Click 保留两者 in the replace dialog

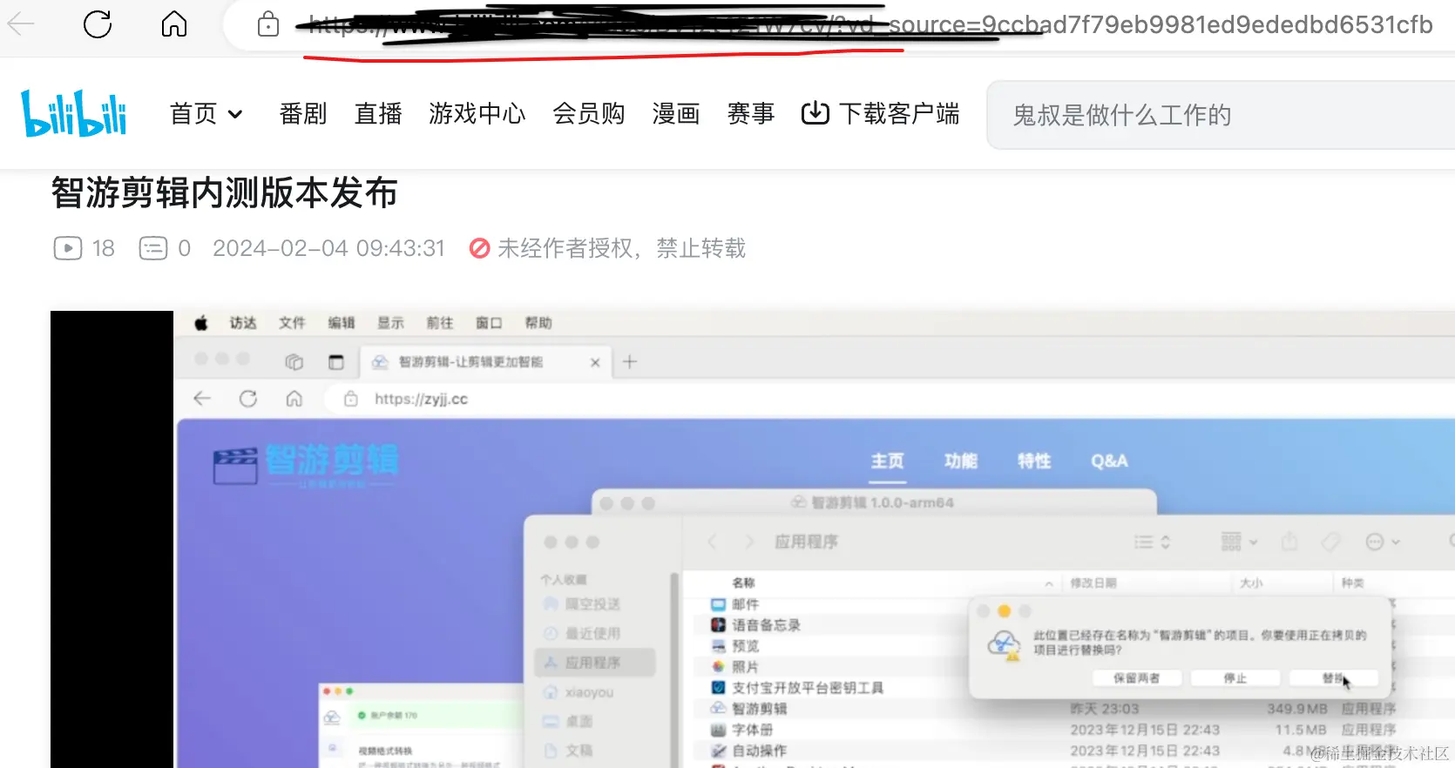(1137, 677)
